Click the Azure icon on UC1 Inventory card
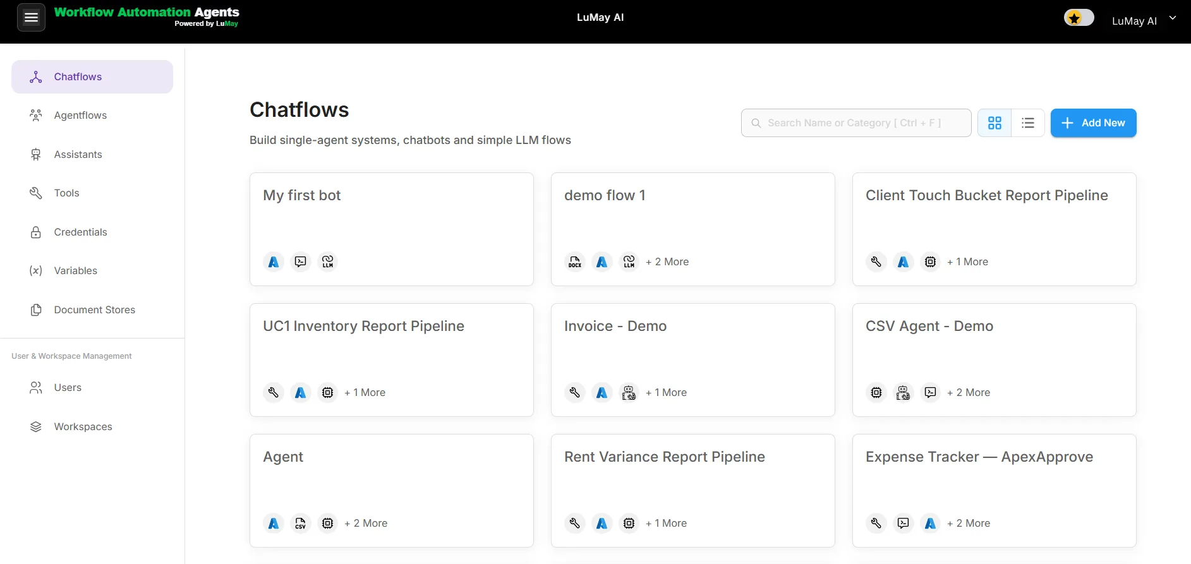This screenshot has width=1191, height=564. click(x=301, y=392)
